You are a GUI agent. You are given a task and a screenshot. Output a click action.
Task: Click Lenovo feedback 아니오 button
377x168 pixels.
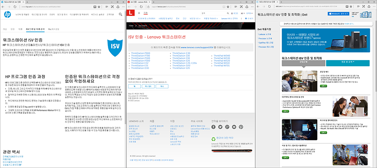(x=162, y=86)
